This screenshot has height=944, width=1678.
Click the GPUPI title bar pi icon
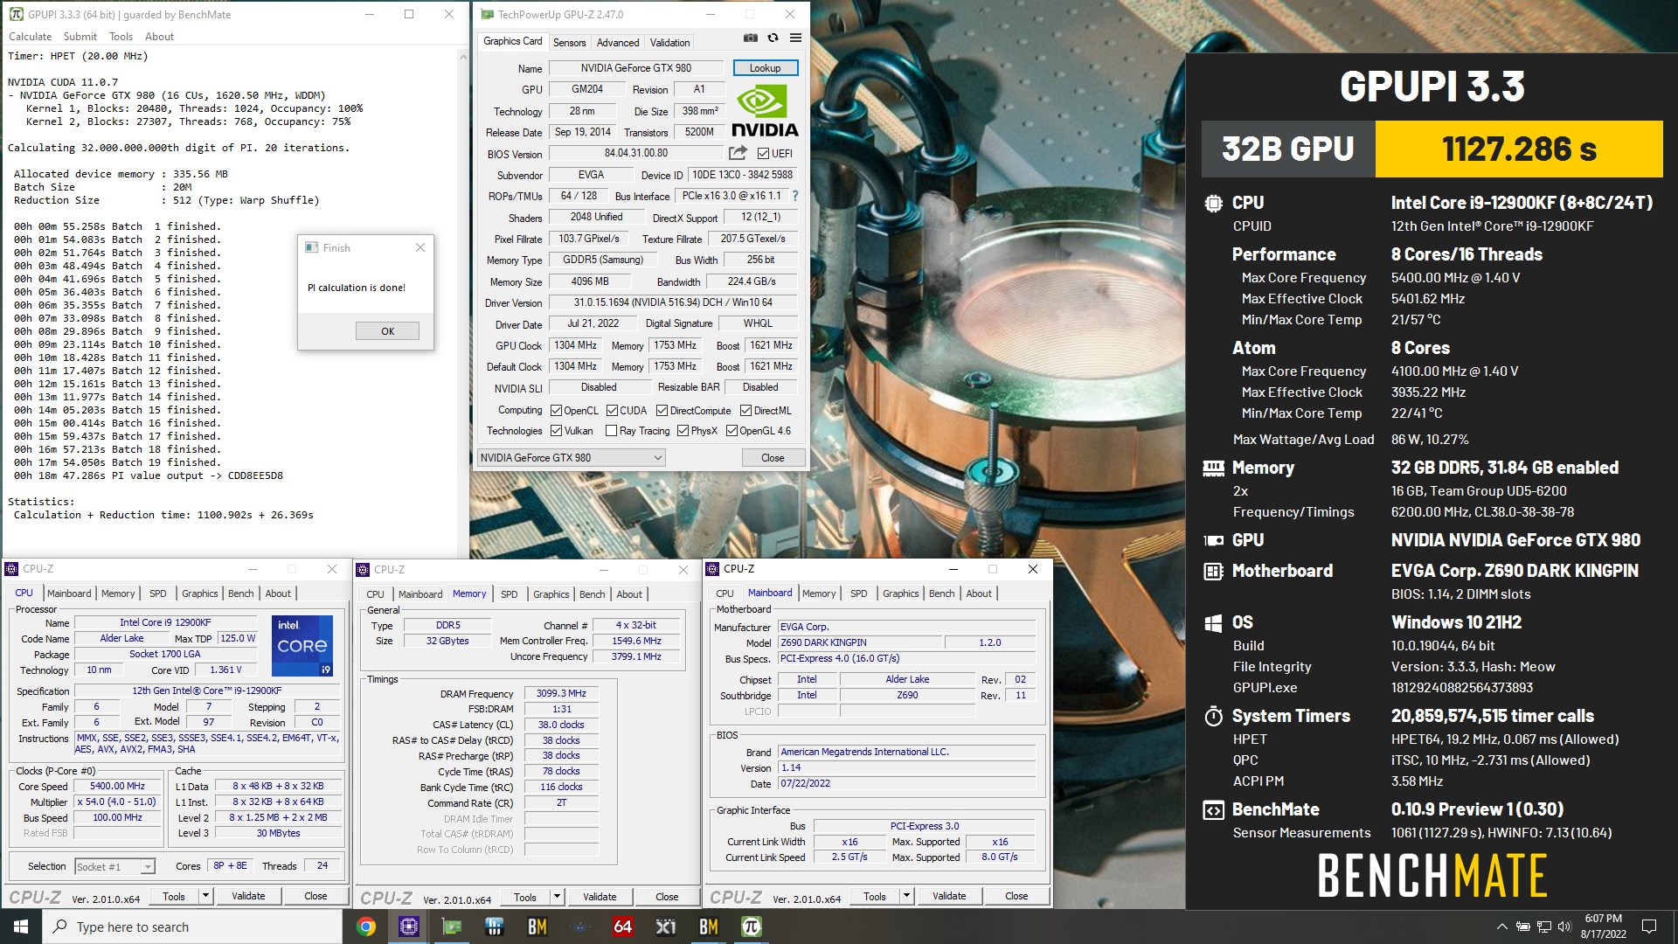point(16,14)
